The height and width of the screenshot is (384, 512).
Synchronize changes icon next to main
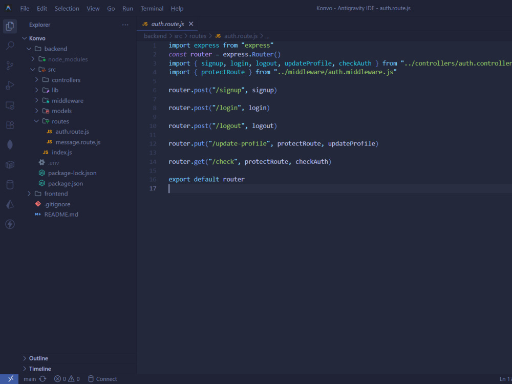coord(42,379)
